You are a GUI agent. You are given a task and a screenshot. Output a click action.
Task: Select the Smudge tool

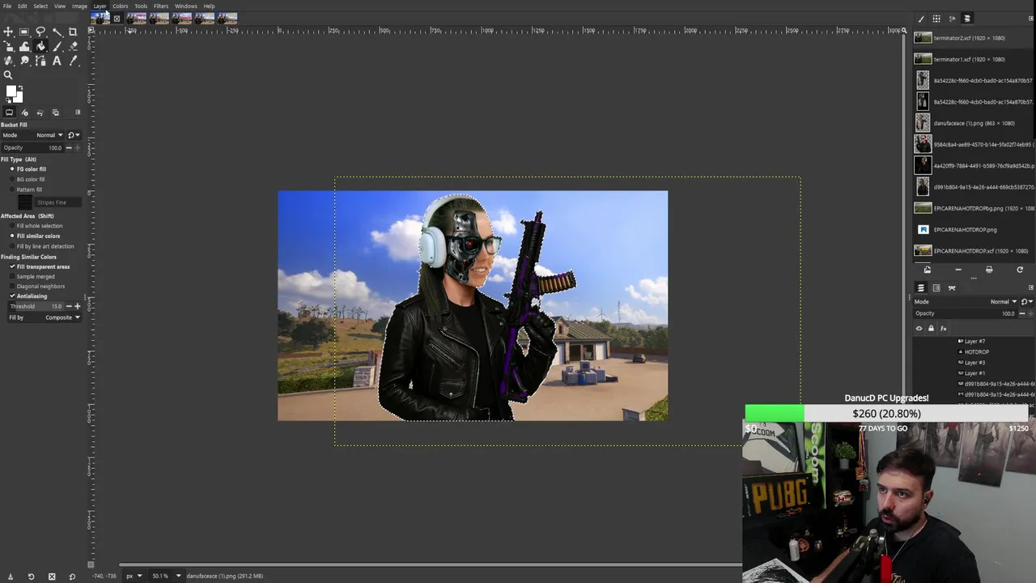tap(24, 60)
